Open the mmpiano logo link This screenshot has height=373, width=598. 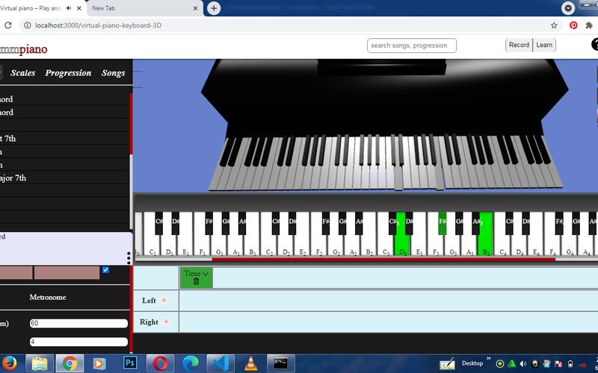coord(24,49)
